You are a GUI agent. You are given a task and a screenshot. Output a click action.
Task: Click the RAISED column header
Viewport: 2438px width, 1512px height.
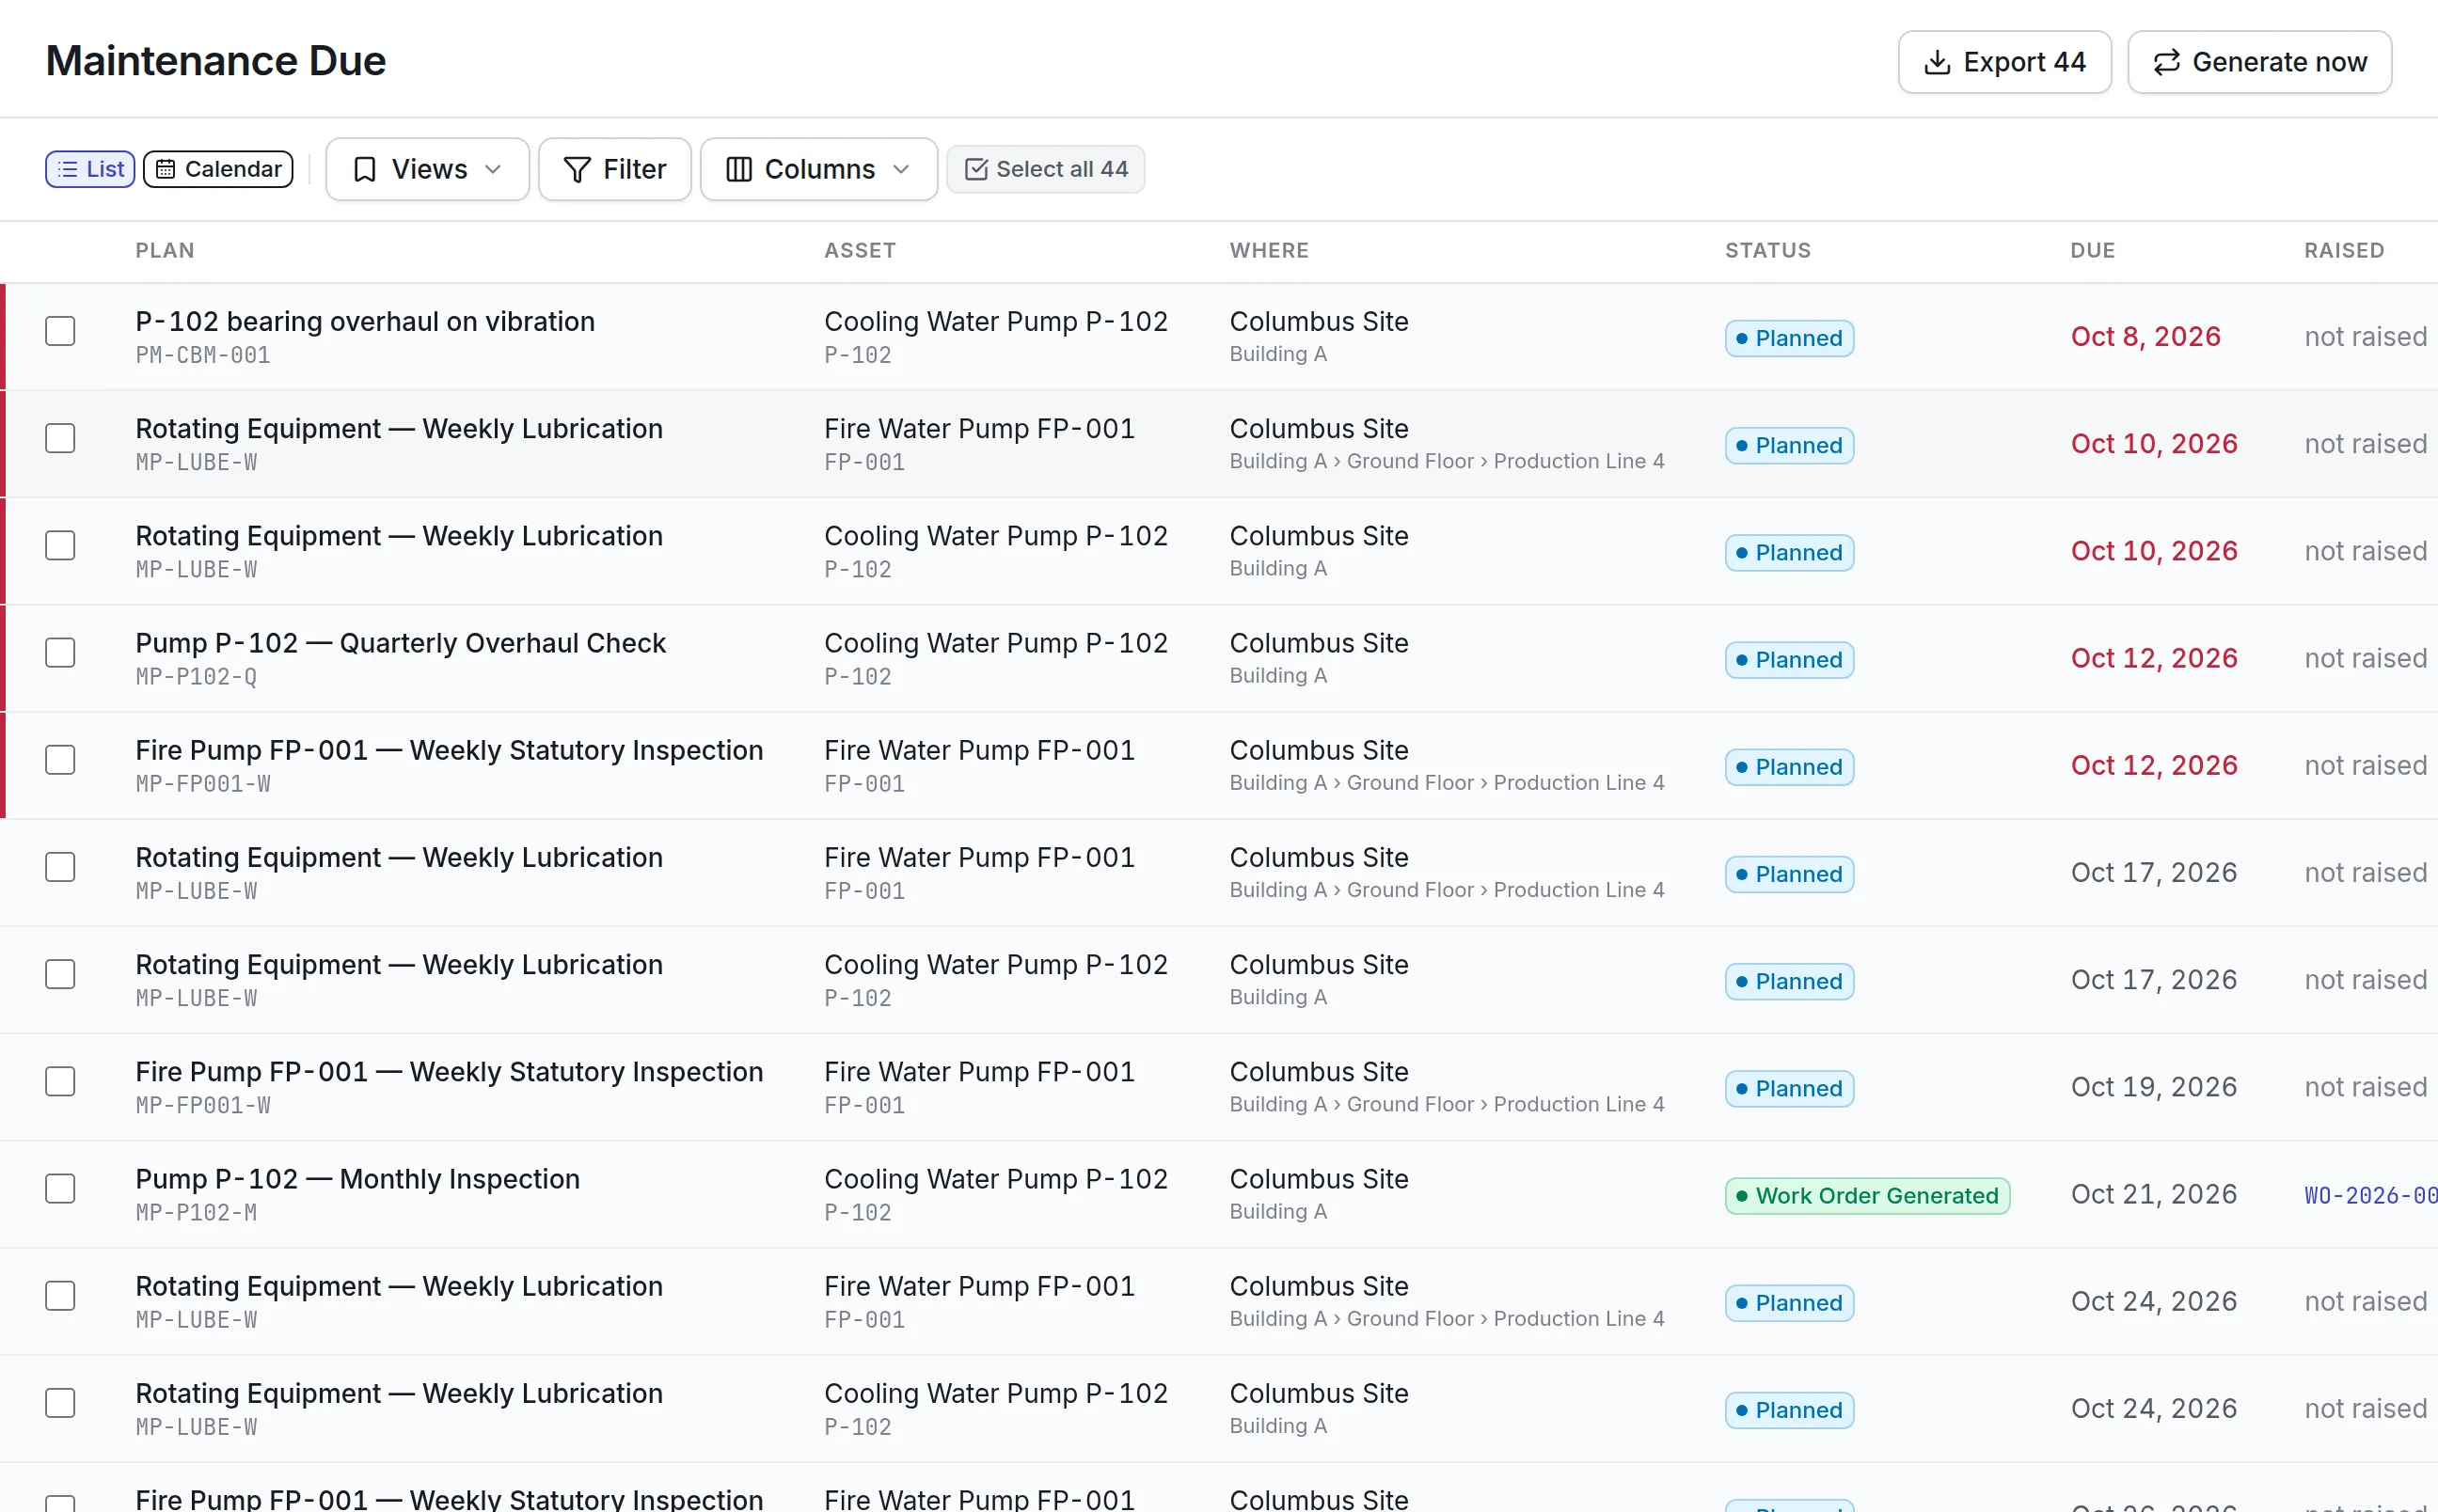click(x=2344, y=250)
